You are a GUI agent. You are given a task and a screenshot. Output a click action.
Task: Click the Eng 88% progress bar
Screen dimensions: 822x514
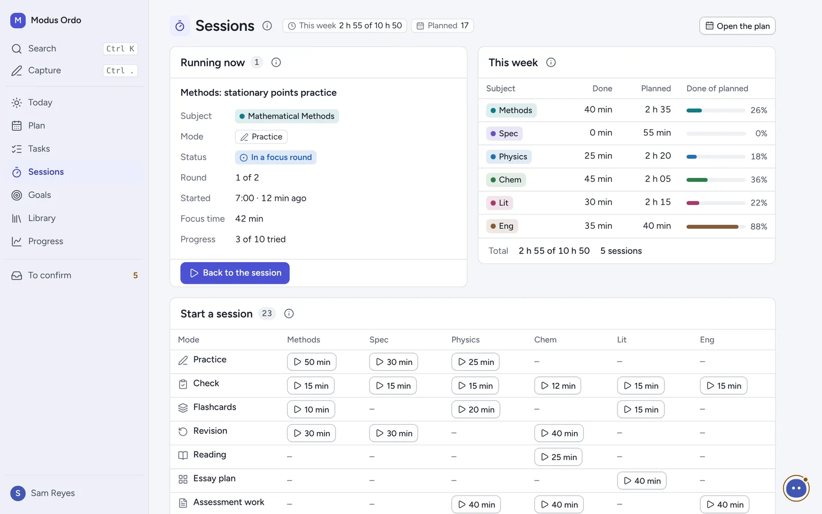(716, 227)
